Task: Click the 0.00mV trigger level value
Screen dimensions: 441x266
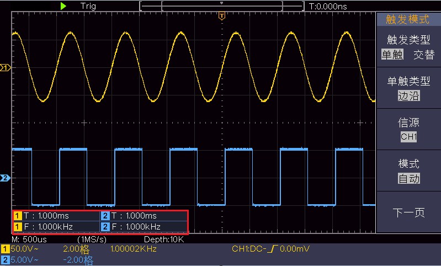Action: (295, 249)
